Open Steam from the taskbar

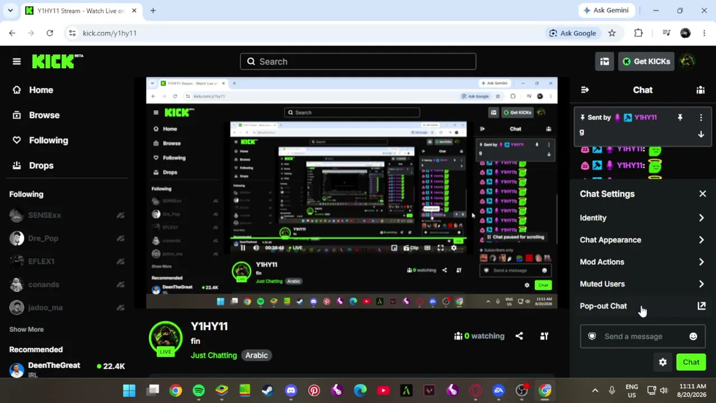pos(267,390)
